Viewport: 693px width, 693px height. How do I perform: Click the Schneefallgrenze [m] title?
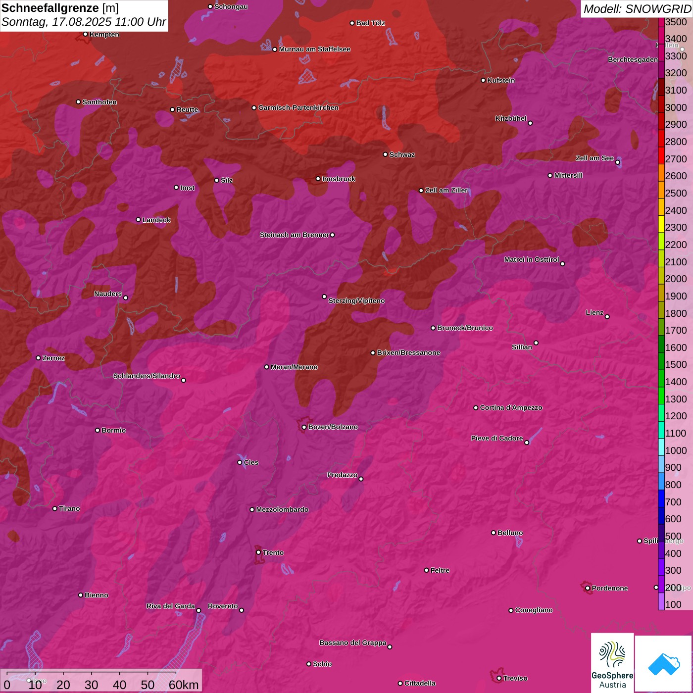[60, 8]
